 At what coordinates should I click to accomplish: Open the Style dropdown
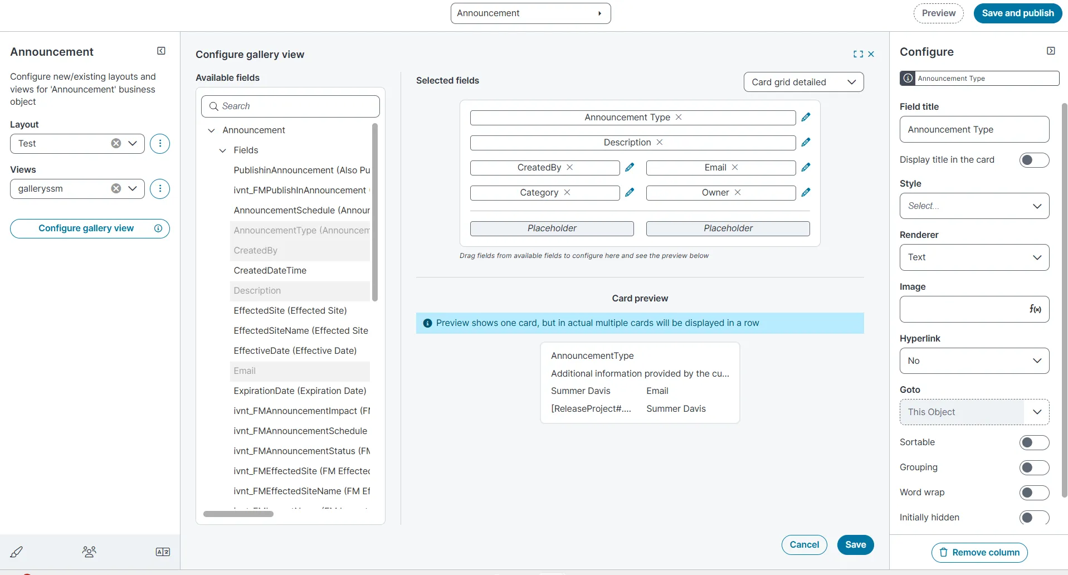click(974, 206)
